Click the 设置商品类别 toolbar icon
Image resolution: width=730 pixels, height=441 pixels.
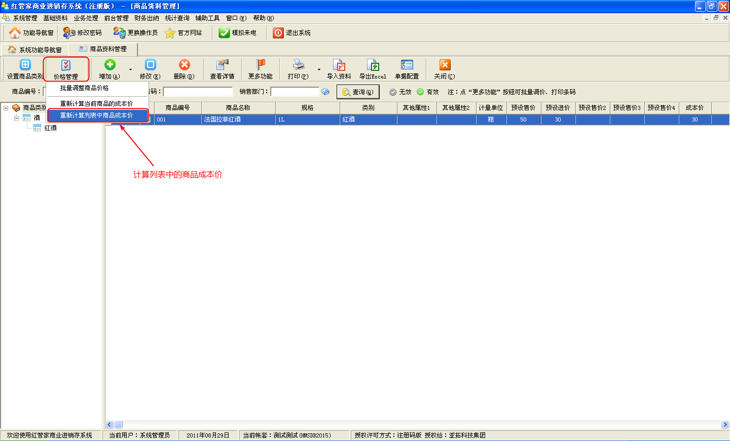pyautogui.click(x=25, y=65)
